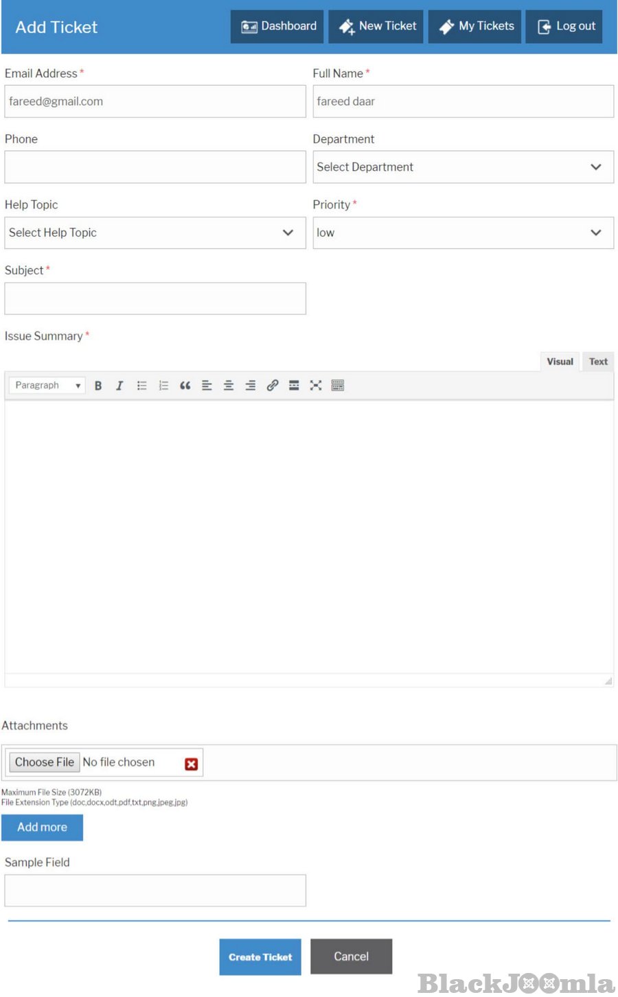Screen dimensions: 618x997
Task: Open the Dashboard page
Action: click(x=277, y=27)
